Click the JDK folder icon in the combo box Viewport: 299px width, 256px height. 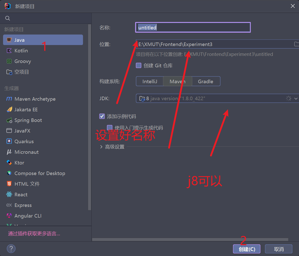point(142,99)
